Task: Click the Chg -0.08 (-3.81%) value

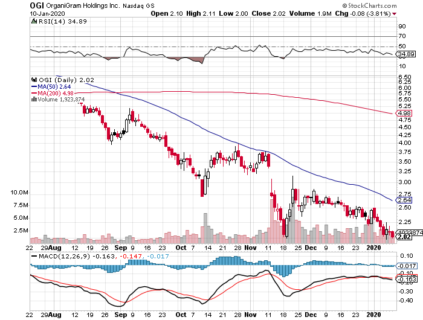Action: (363, 13)
